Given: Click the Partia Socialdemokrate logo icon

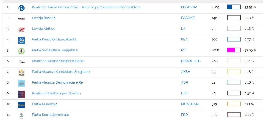Looking at the screenshot, I should point(21,115).
